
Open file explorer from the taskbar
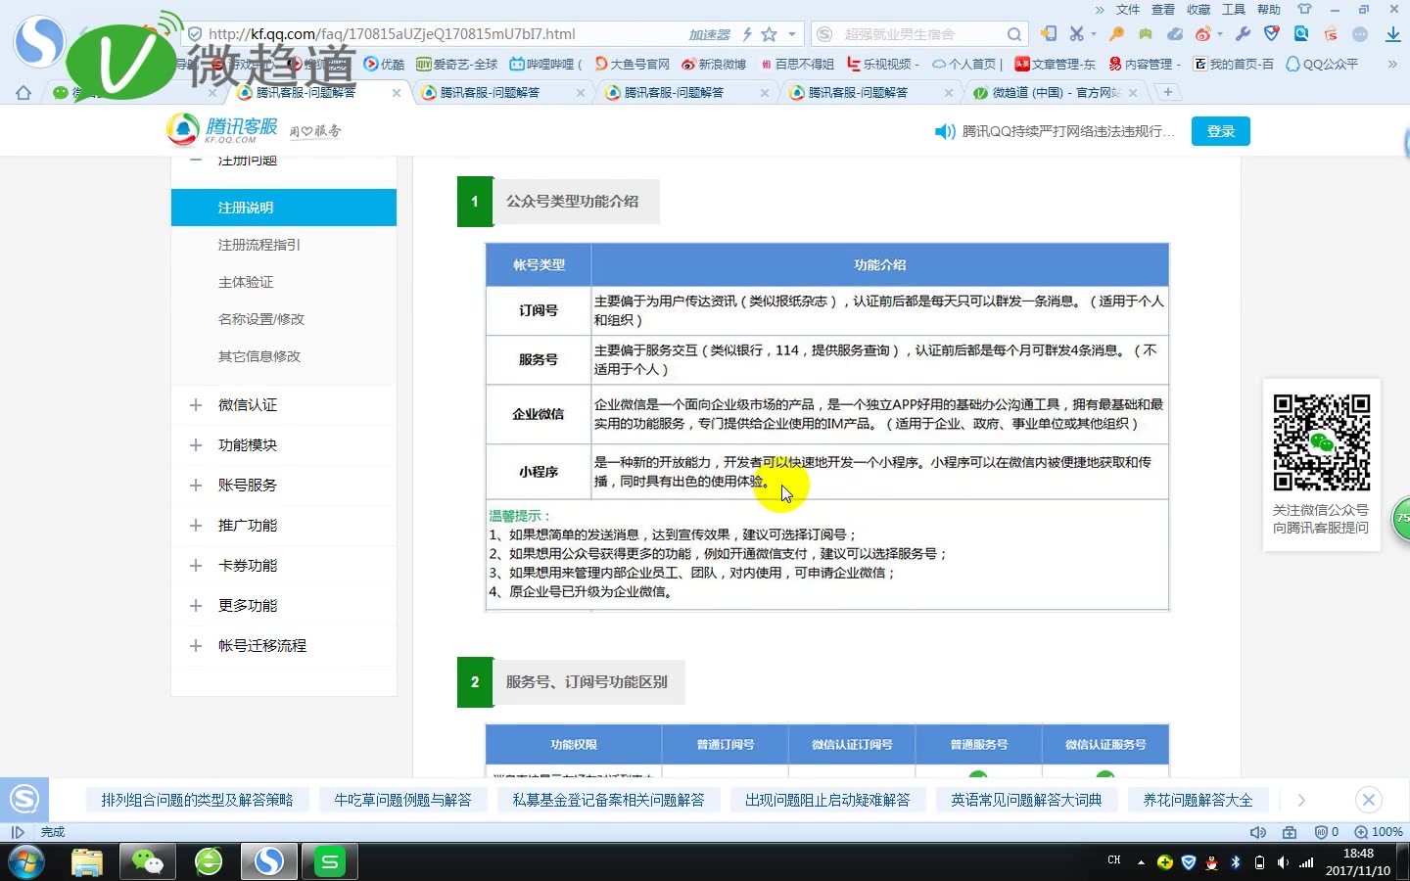point(87,861)
